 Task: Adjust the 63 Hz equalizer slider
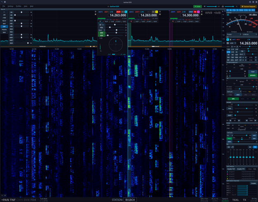231,157
